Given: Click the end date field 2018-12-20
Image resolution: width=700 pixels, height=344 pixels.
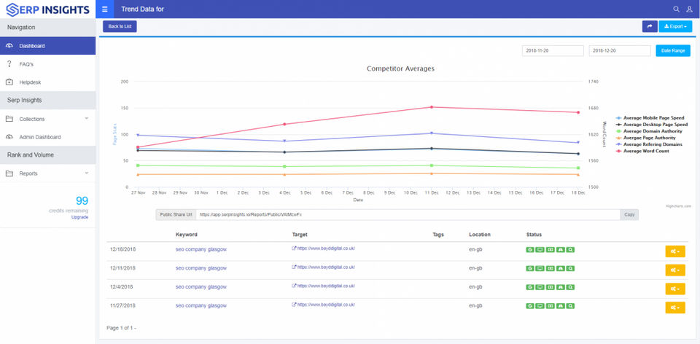Looking at the screenshot, I should click(x=620, y=50).
